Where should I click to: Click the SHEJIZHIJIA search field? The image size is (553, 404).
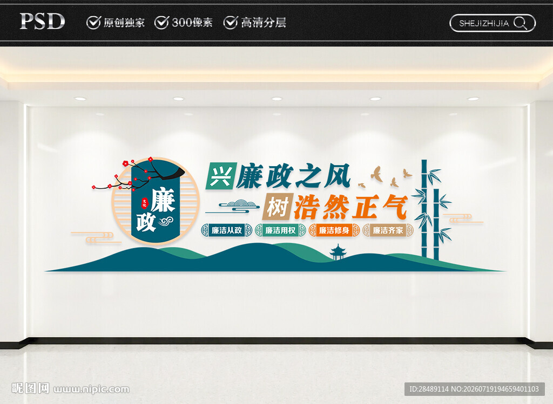[493, 23]
